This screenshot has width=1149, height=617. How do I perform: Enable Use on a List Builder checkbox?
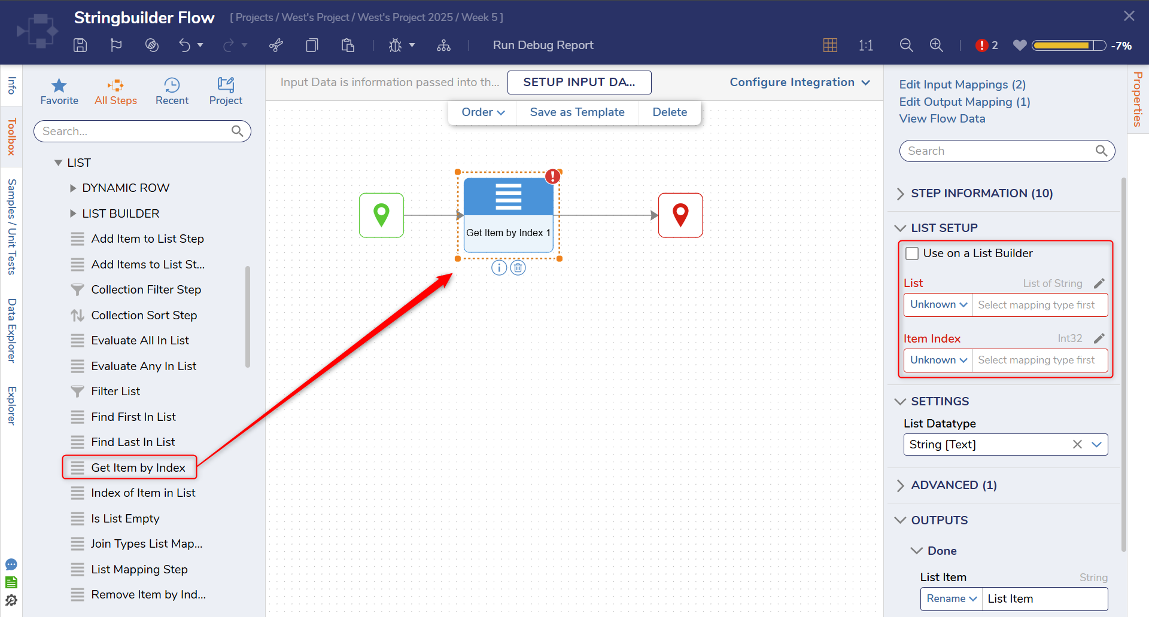coord(912,253)
